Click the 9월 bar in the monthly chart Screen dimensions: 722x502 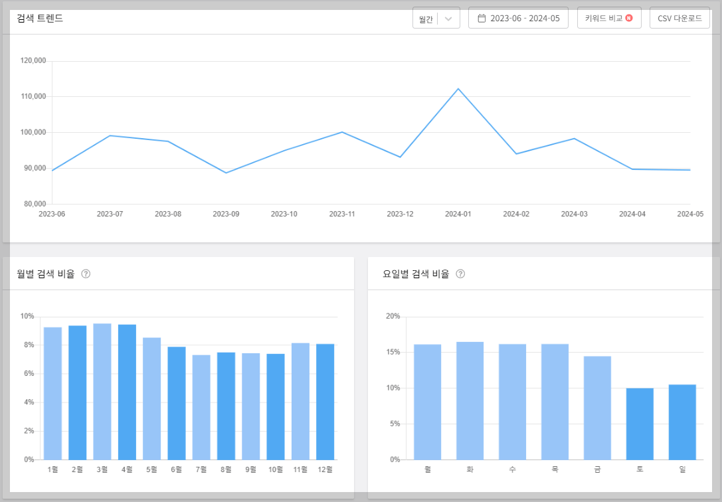tap(251, 406)
